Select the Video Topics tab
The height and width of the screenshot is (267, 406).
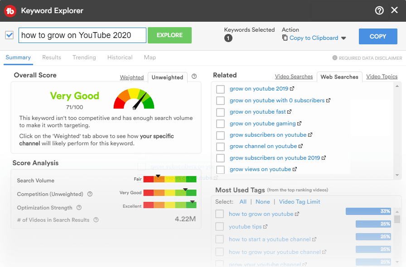point(382,76)
